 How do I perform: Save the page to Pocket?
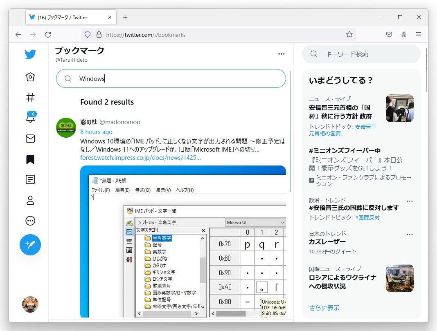[x=389, y=34]
